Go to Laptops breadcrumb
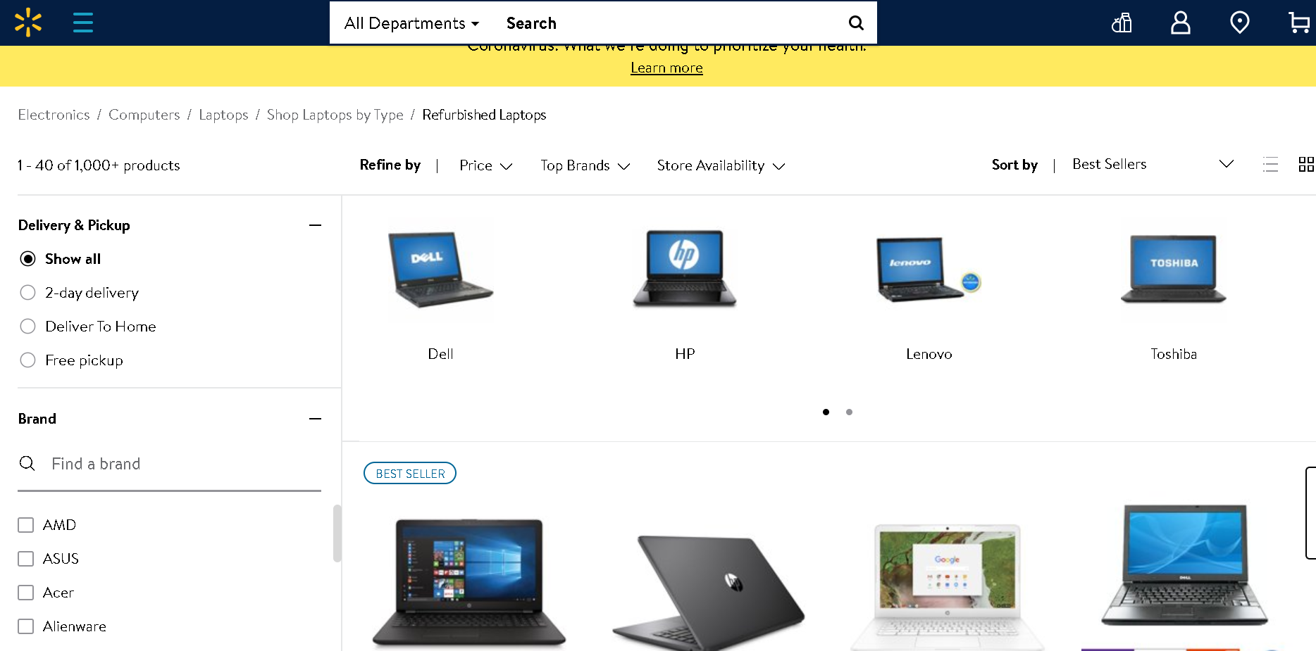This screenshot has width=1316, height=651. point(223,115)
